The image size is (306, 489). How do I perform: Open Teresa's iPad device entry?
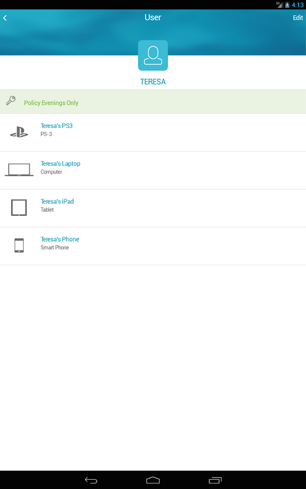click(x=153, y=208)
